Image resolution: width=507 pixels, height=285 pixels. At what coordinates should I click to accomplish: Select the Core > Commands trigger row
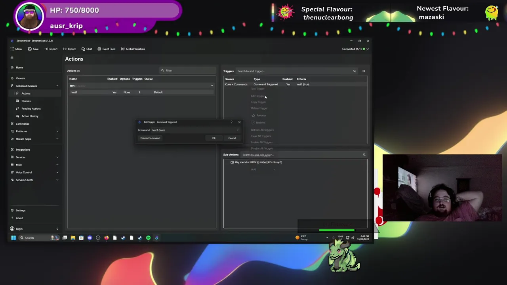point(295,84)
